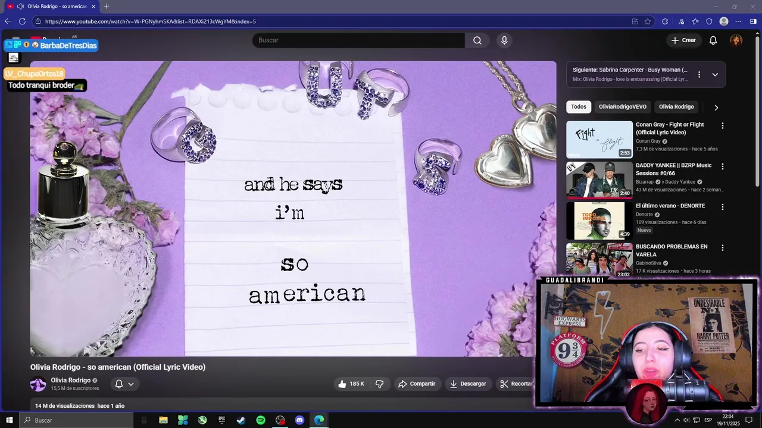Open options menu for El último verano video
This screenshot has height=428, width=762.
pyautogui.click(x=723, y=207)
